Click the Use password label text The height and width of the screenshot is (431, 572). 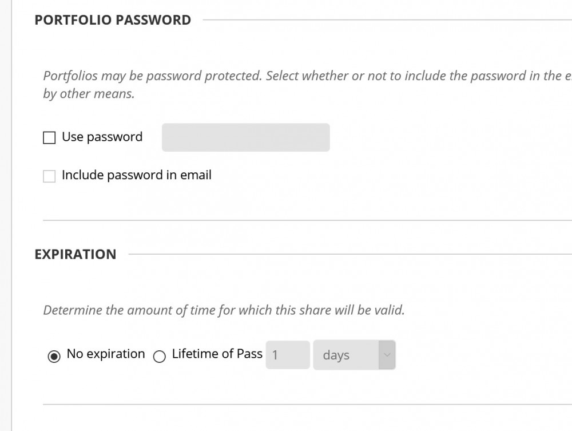(102, 137)
